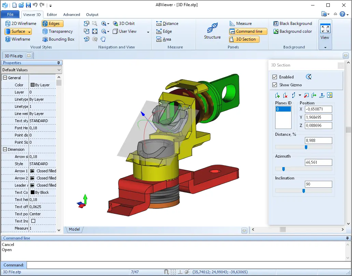Viewport: 352px width, 276px height.
Task: Adjust the Azimuth slider
Action: click(283, 169)
